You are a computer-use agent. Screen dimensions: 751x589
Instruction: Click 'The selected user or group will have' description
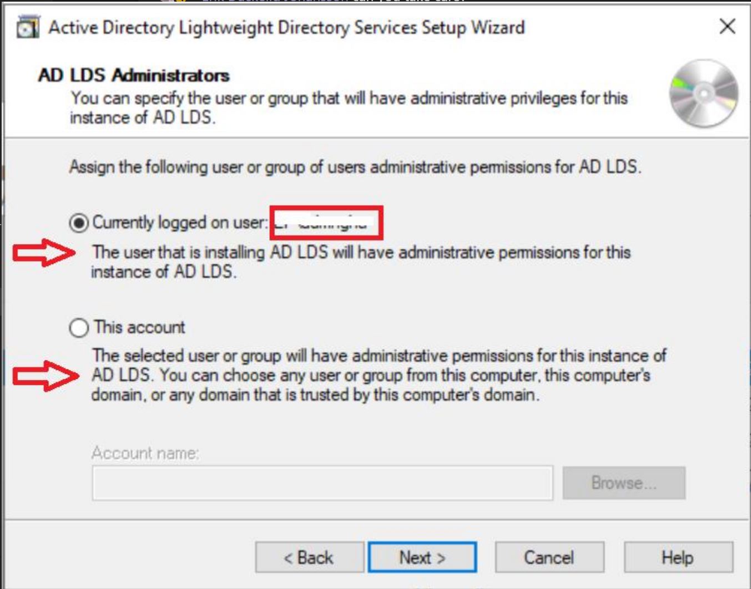pyautogui.click(x=379, y=375)
